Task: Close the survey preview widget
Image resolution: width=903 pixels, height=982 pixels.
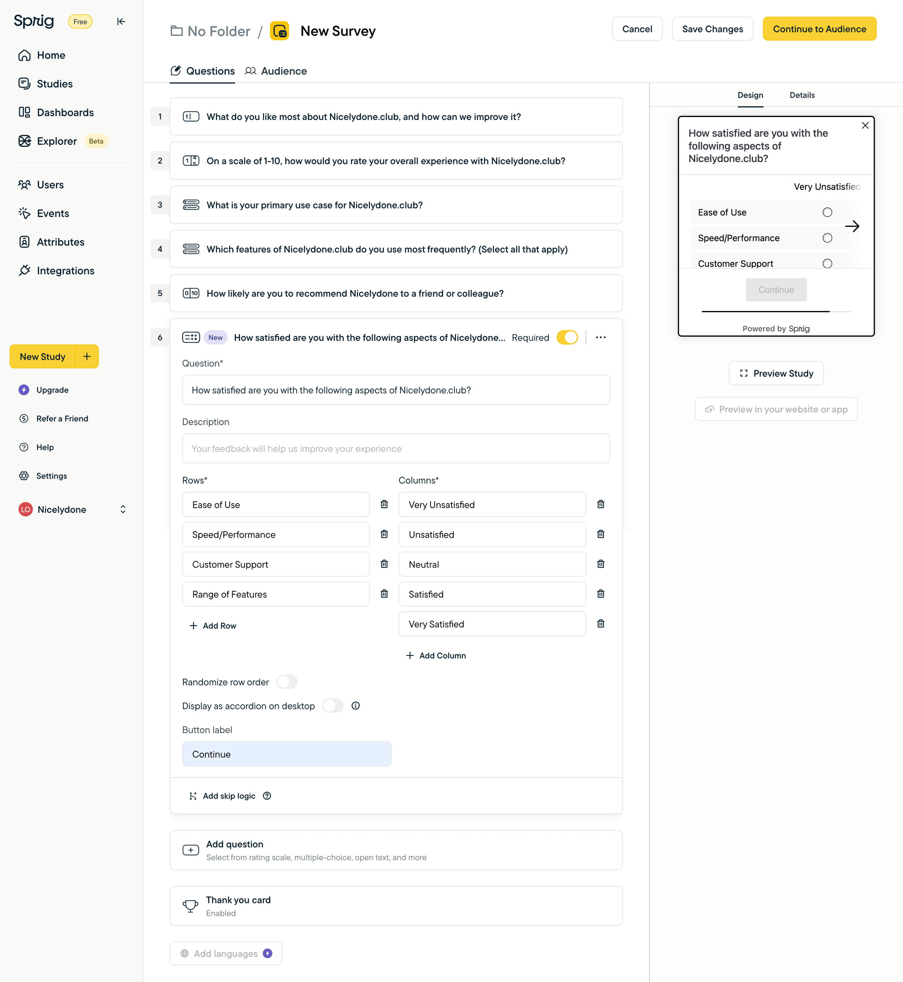Action: [x=865, y=126]
